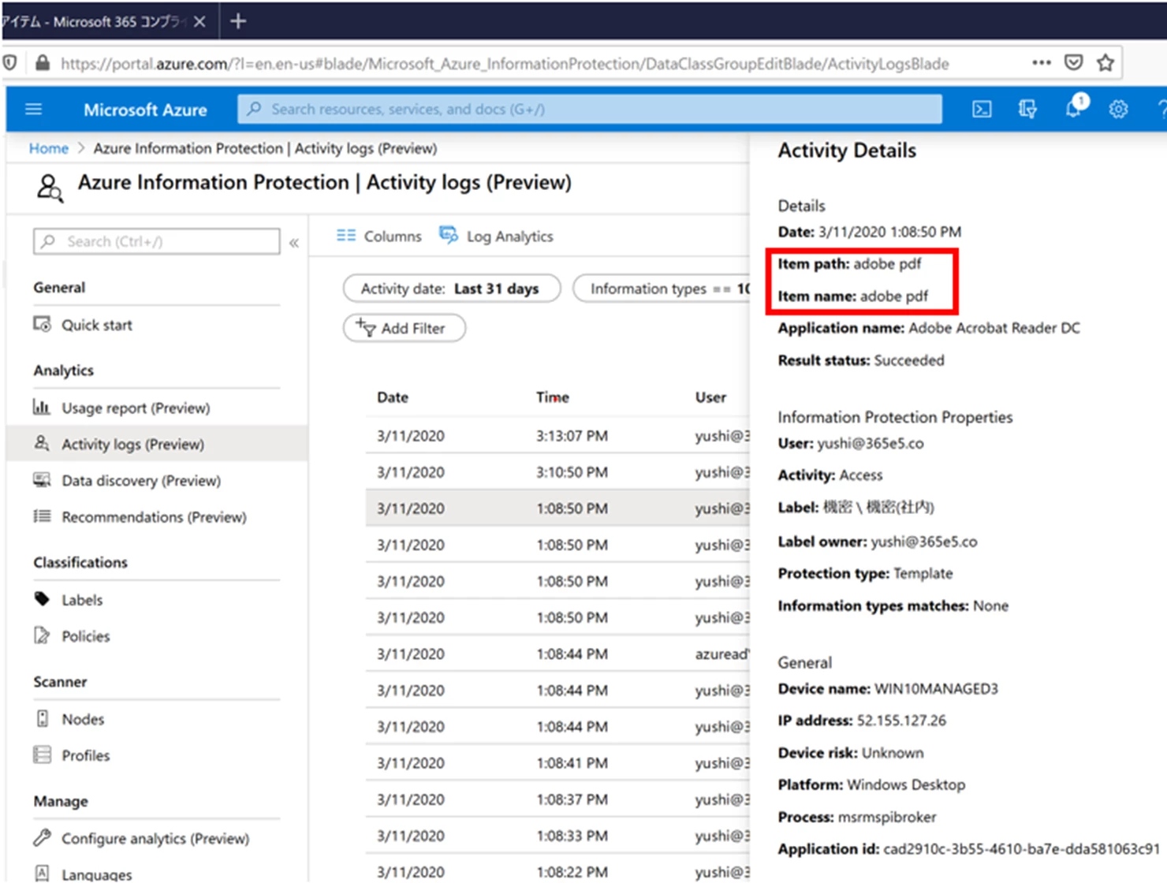Click the Configure analytics wrench icon
The width and height of the screenshot is (1167, 894).
[42, 837]
